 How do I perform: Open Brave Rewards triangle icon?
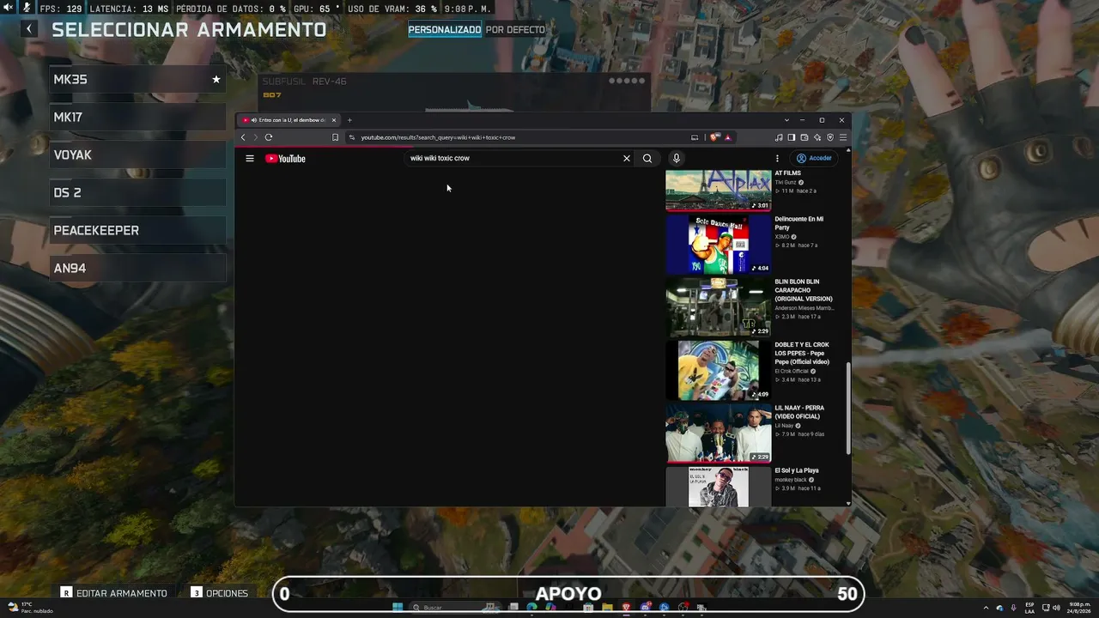[x=728, y=137]
